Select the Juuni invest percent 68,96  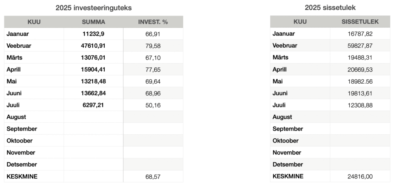point(153,93)
